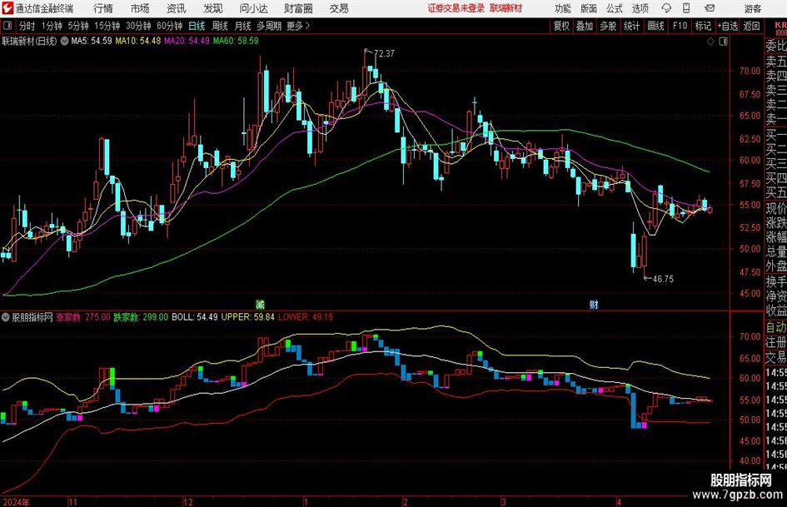Click the blue 财 event marker
This screenshot has width=787, height=507.
point(594,304)
